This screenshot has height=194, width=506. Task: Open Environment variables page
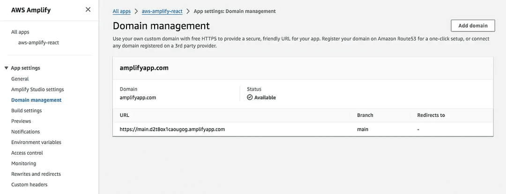pos(36,142)
